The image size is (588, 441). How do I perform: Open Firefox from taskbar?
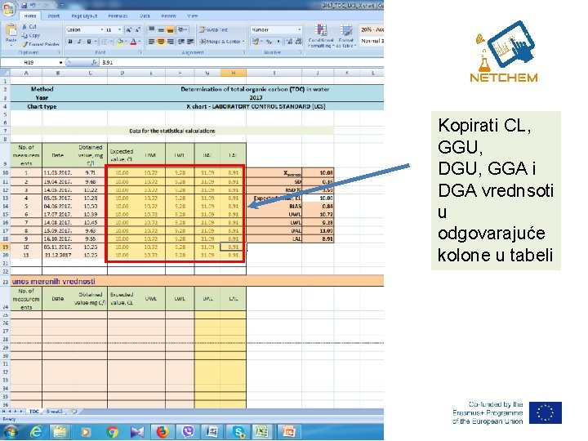click(x=163, y=432)
